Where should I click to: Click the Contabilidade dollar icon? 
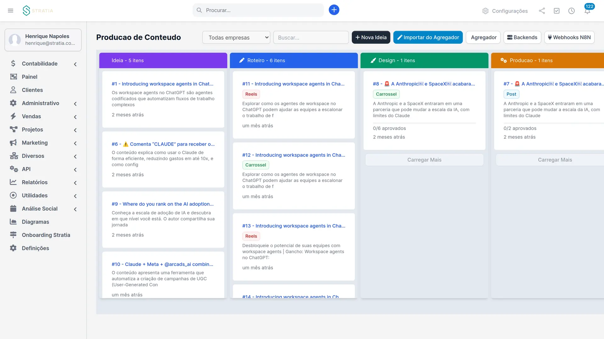[13, 64]
